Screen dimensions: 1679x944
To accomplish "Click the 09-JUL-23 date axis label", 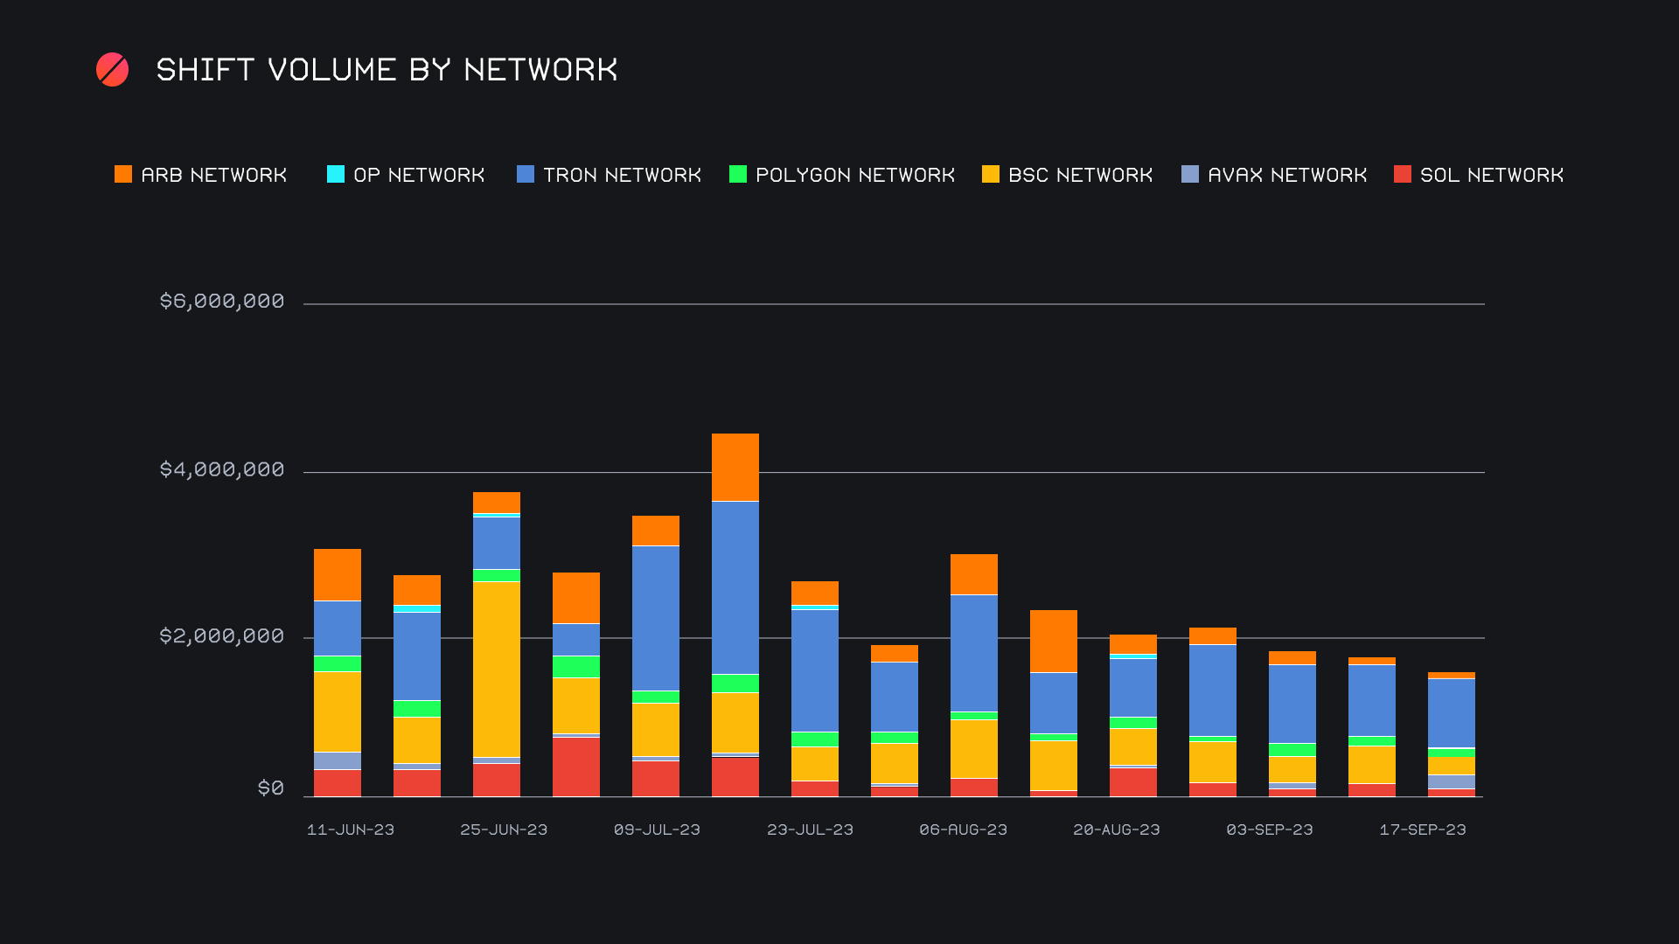I will pos(657,829).
